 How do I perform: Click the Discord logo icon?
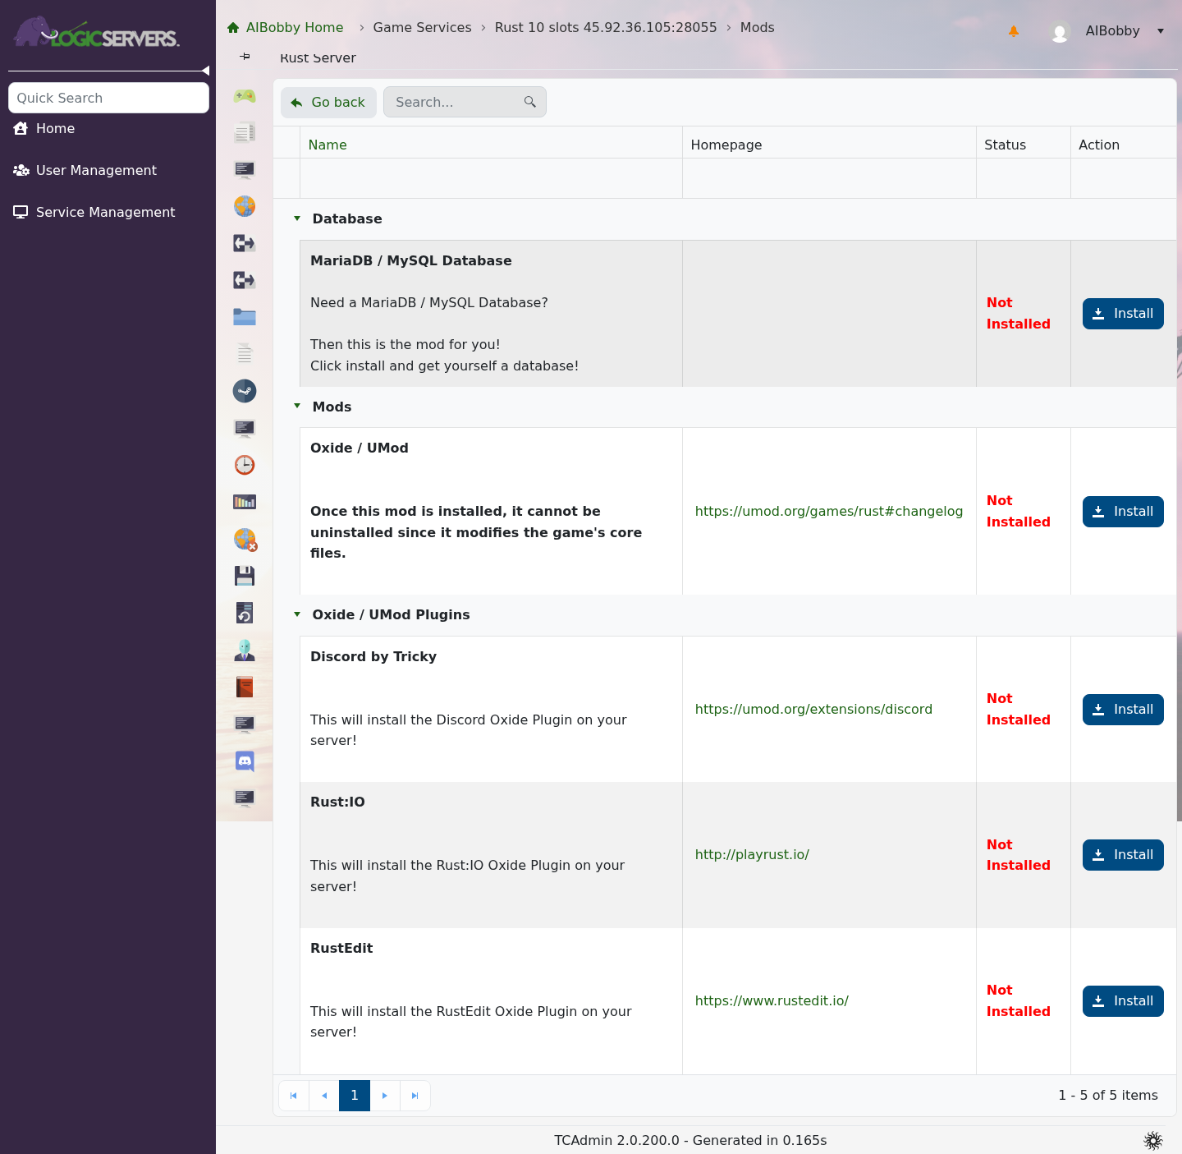(x=245, y=761)
